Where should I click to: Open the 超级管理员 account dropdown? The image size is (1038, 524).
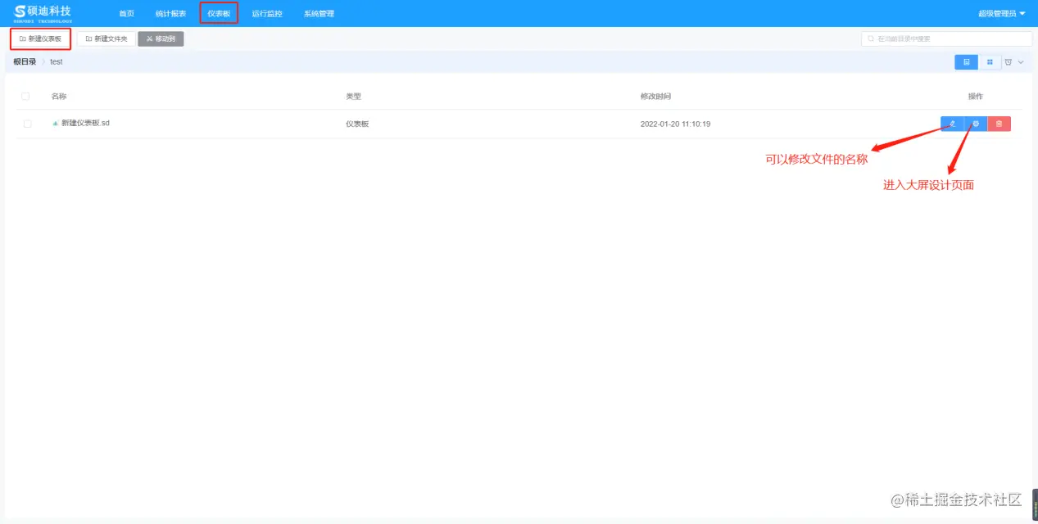coord(996,12)
